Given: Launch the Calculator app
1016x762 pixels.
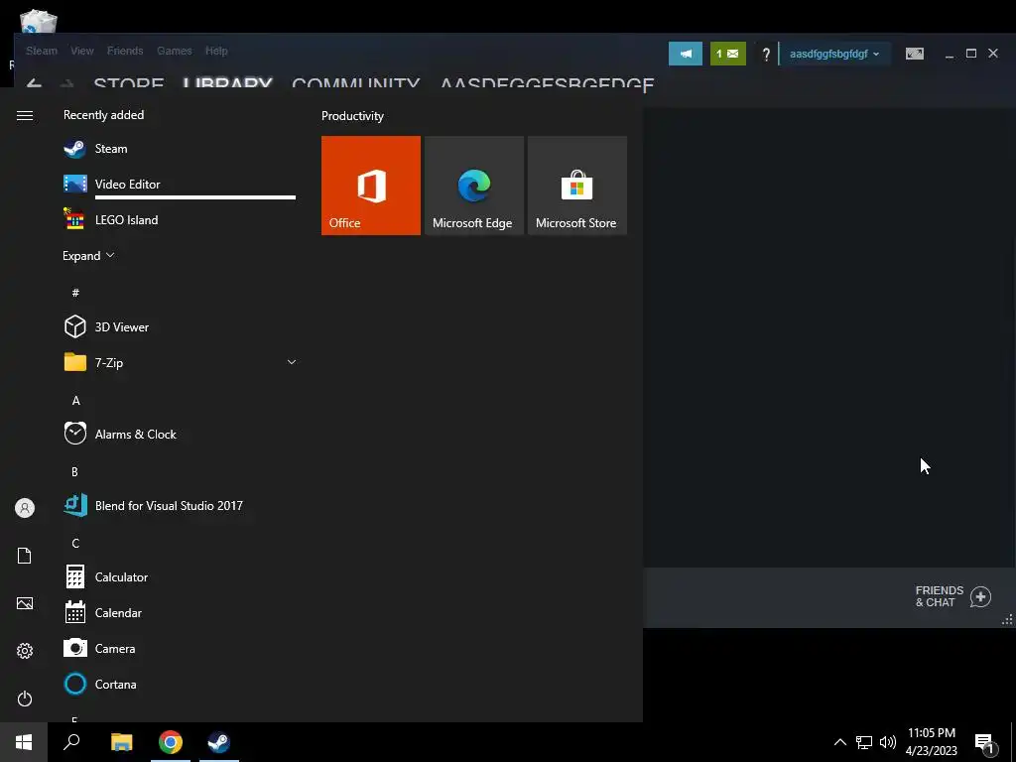Looking at the screenshot, I should coord(179,576).
